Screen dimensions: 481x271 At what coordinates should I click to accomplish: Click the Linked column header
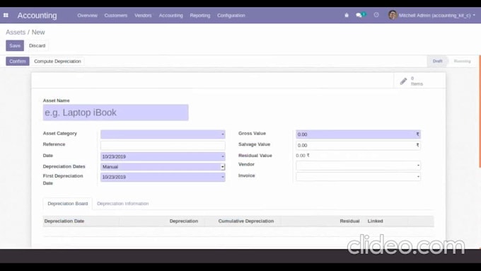(375, 221)
